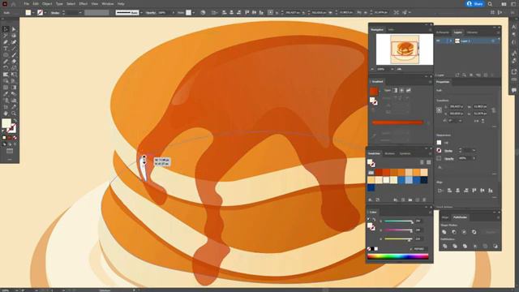
Task: Switch to the Libraries tab
Action: click(x=472, y=32)
